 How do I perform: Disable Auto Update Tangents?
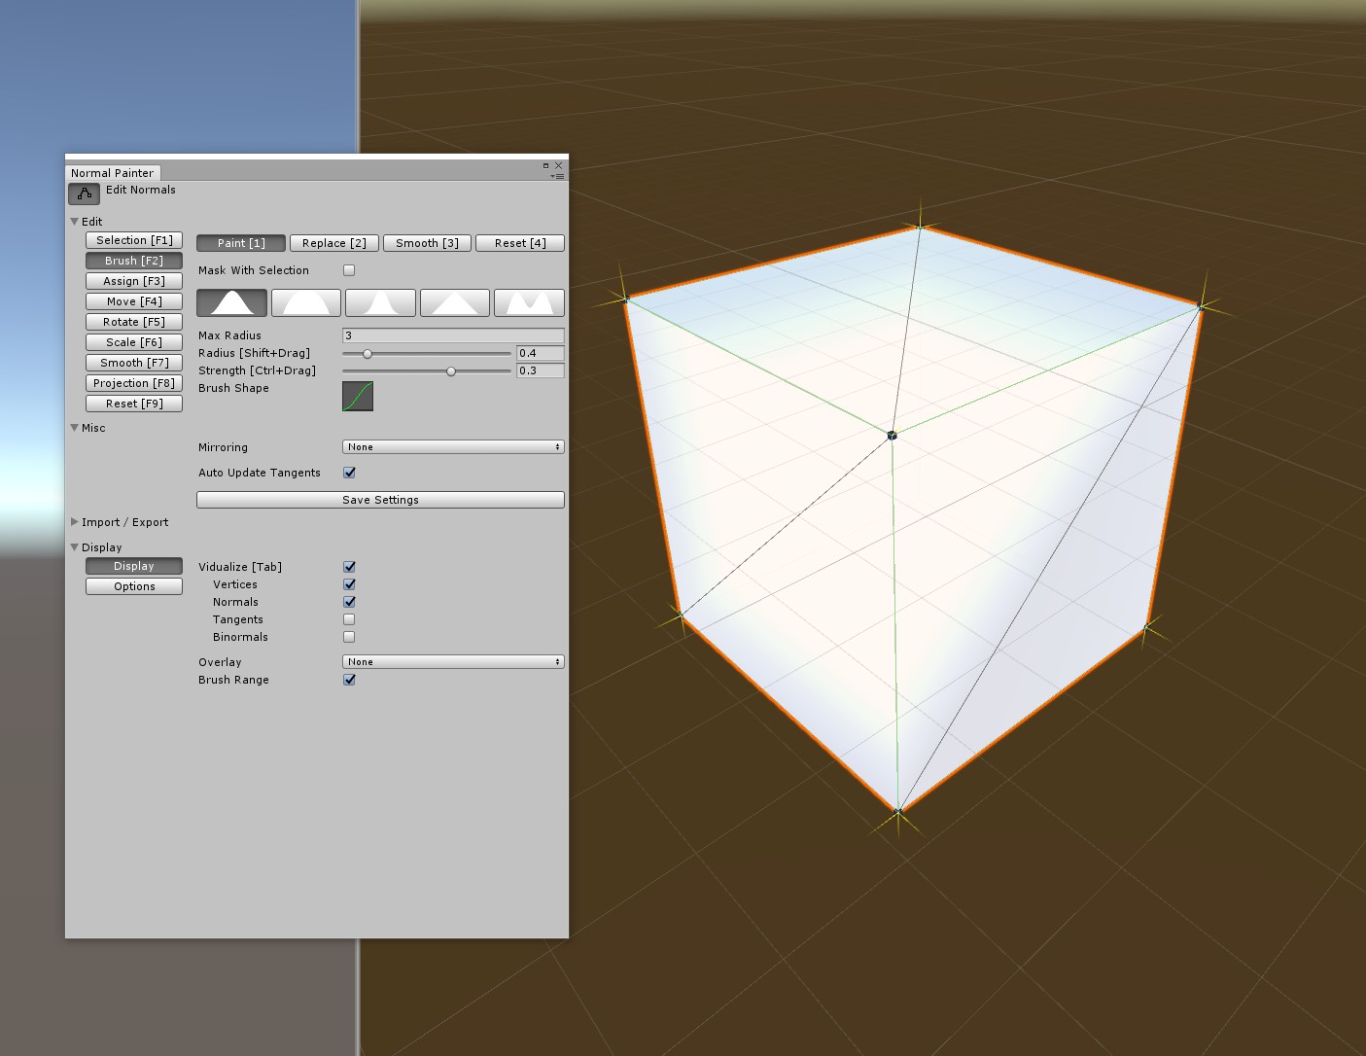click(349, 473)
